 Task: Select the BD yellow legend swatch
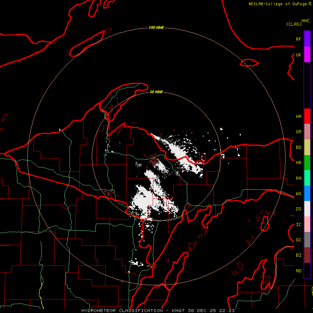(307, 147)
